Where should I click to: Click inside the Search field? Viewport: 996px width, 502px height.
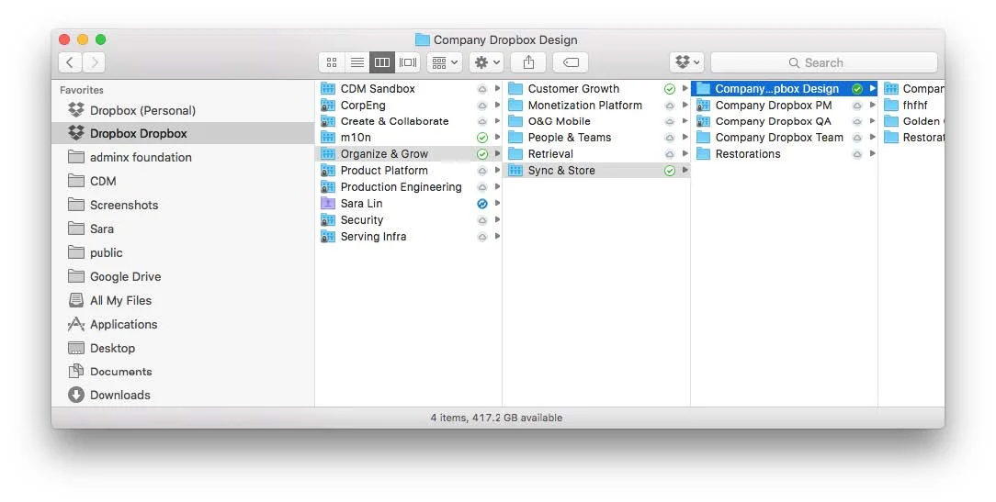coord(824,62)
